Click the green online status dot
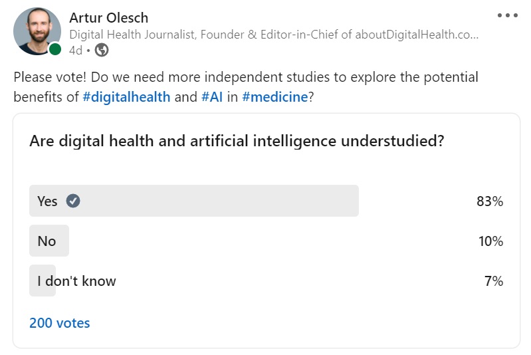The height and width of the screenshot is (355, 531). (x=55, y=50)
